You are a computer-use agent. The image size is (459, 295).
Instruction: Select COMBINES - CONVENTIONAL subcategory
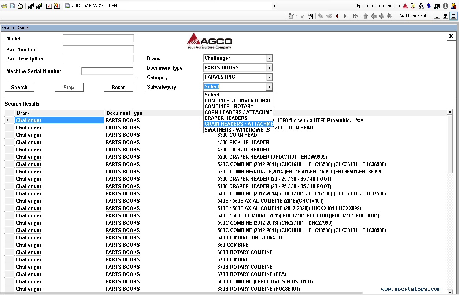point(238,100)
